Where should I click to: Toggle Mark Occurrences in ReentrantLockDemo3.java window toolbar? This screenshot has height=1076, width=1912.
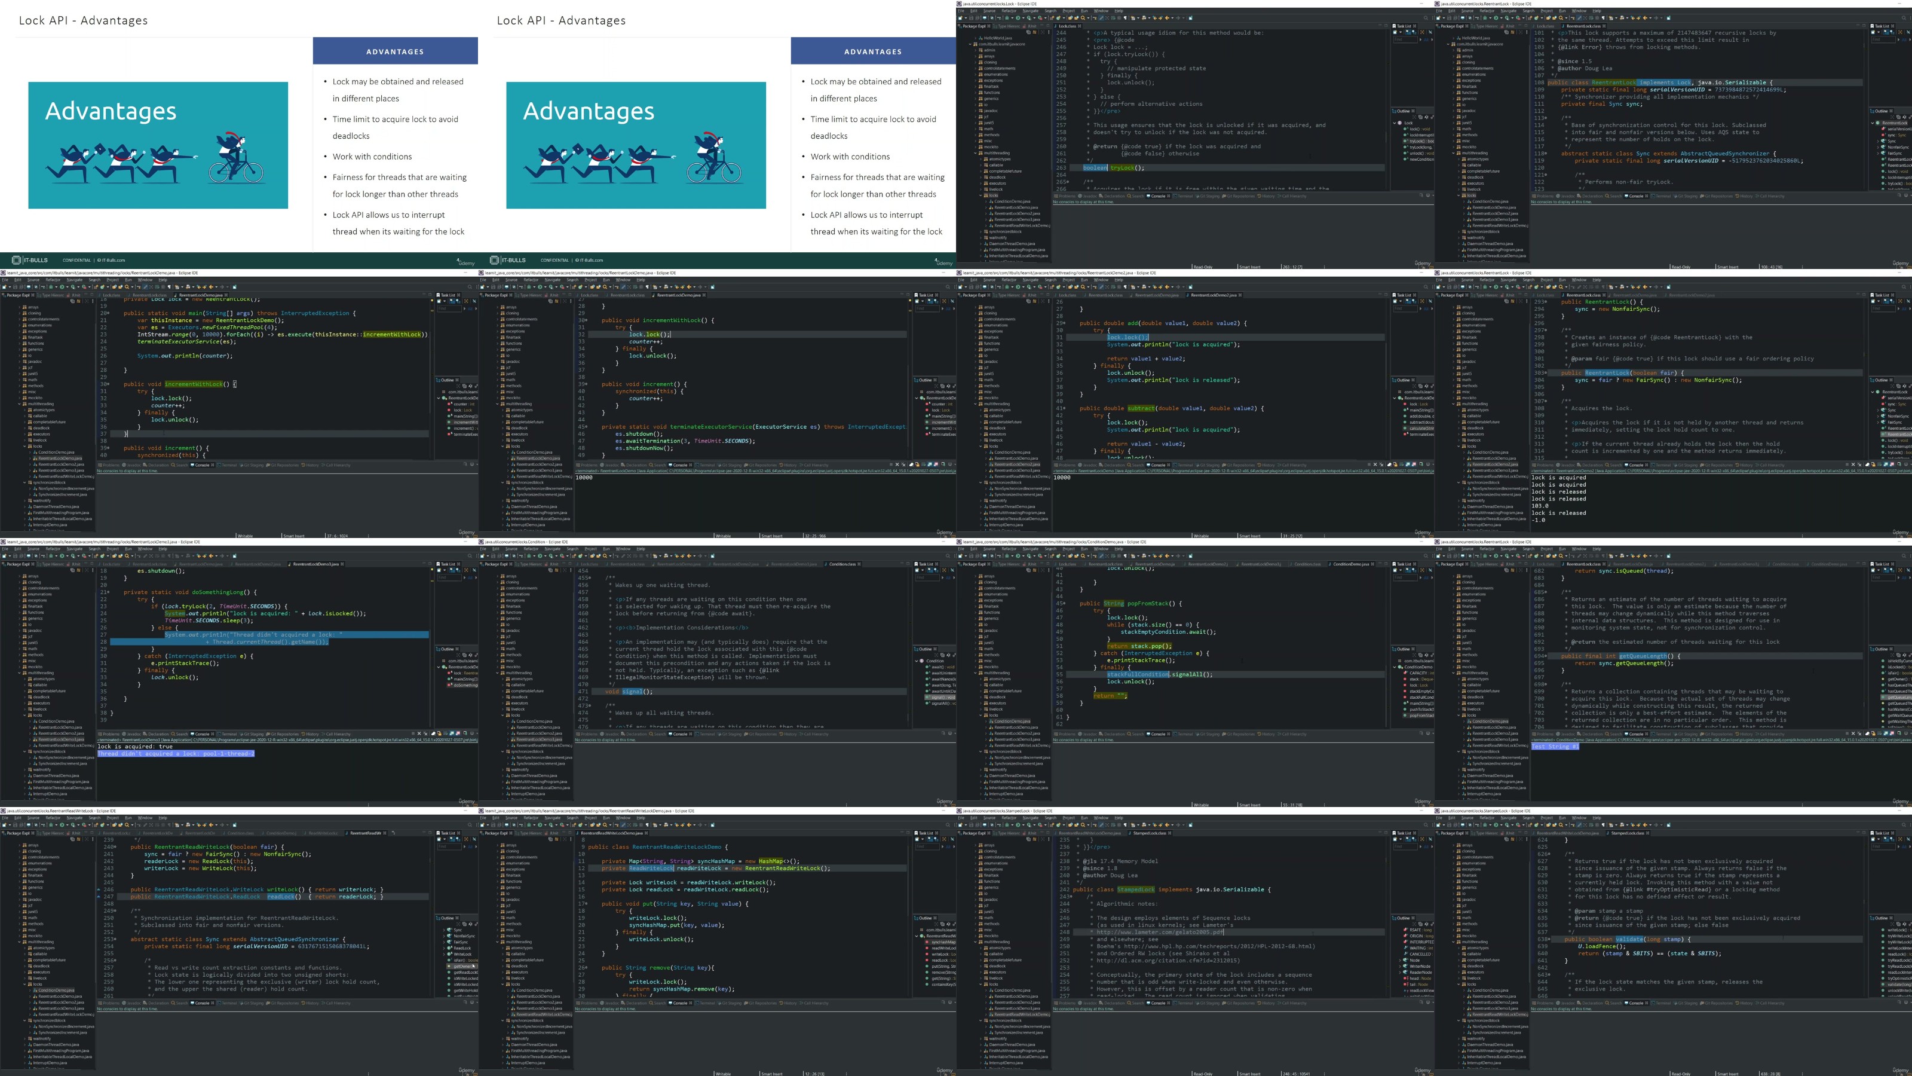pyautogui.click(x=145, y=556)
